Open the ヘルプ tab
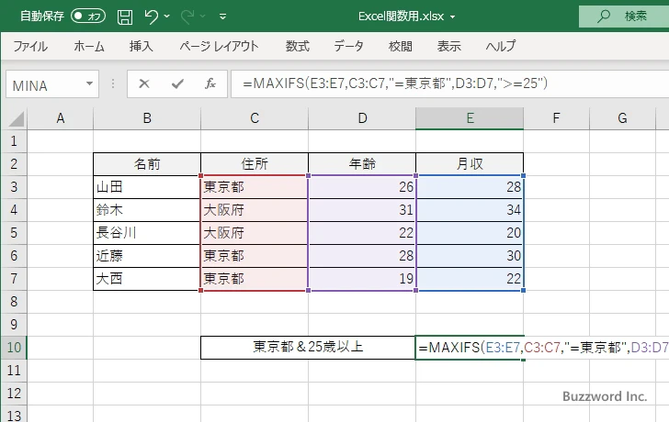This screenshot has height=422, width=669. (x=501, y=46)
